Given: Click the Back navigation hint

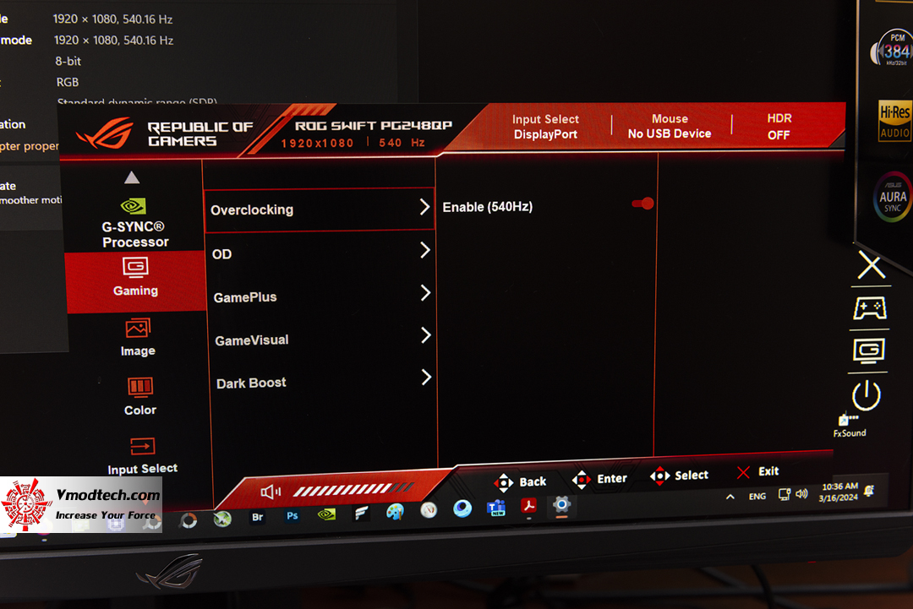Looking at the screenshot, I should [x=520, y=482].
